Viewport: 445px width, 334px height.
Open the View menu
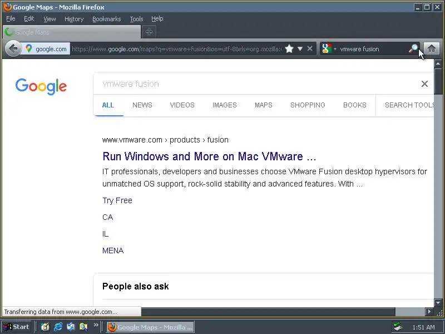tap(50, 19)
